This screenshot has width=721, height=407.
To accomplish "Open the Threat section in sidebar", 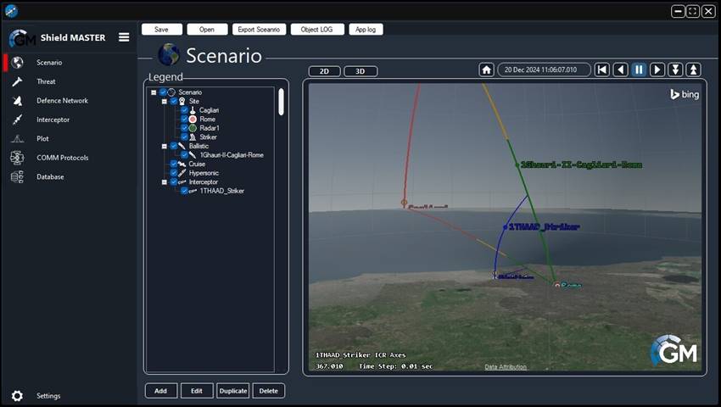I will [46, 81].
